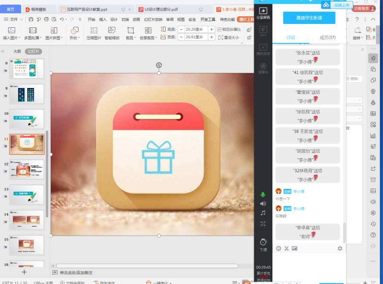Image resolution: width=383 pixels, height=284 pixels.
Task: Open chat settings gear icon
Action: [340, 248]
